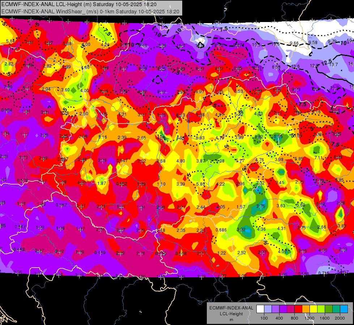This screenshot has width=354, height=325.
Task: Click the wind shear value 7.11
Action: pyautogui.click(x=319, y=157)
